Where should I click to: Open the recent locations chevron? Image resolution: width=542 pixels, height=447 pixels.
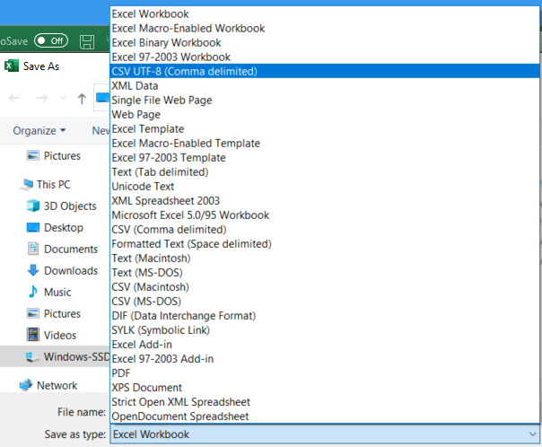click(63, 98)
